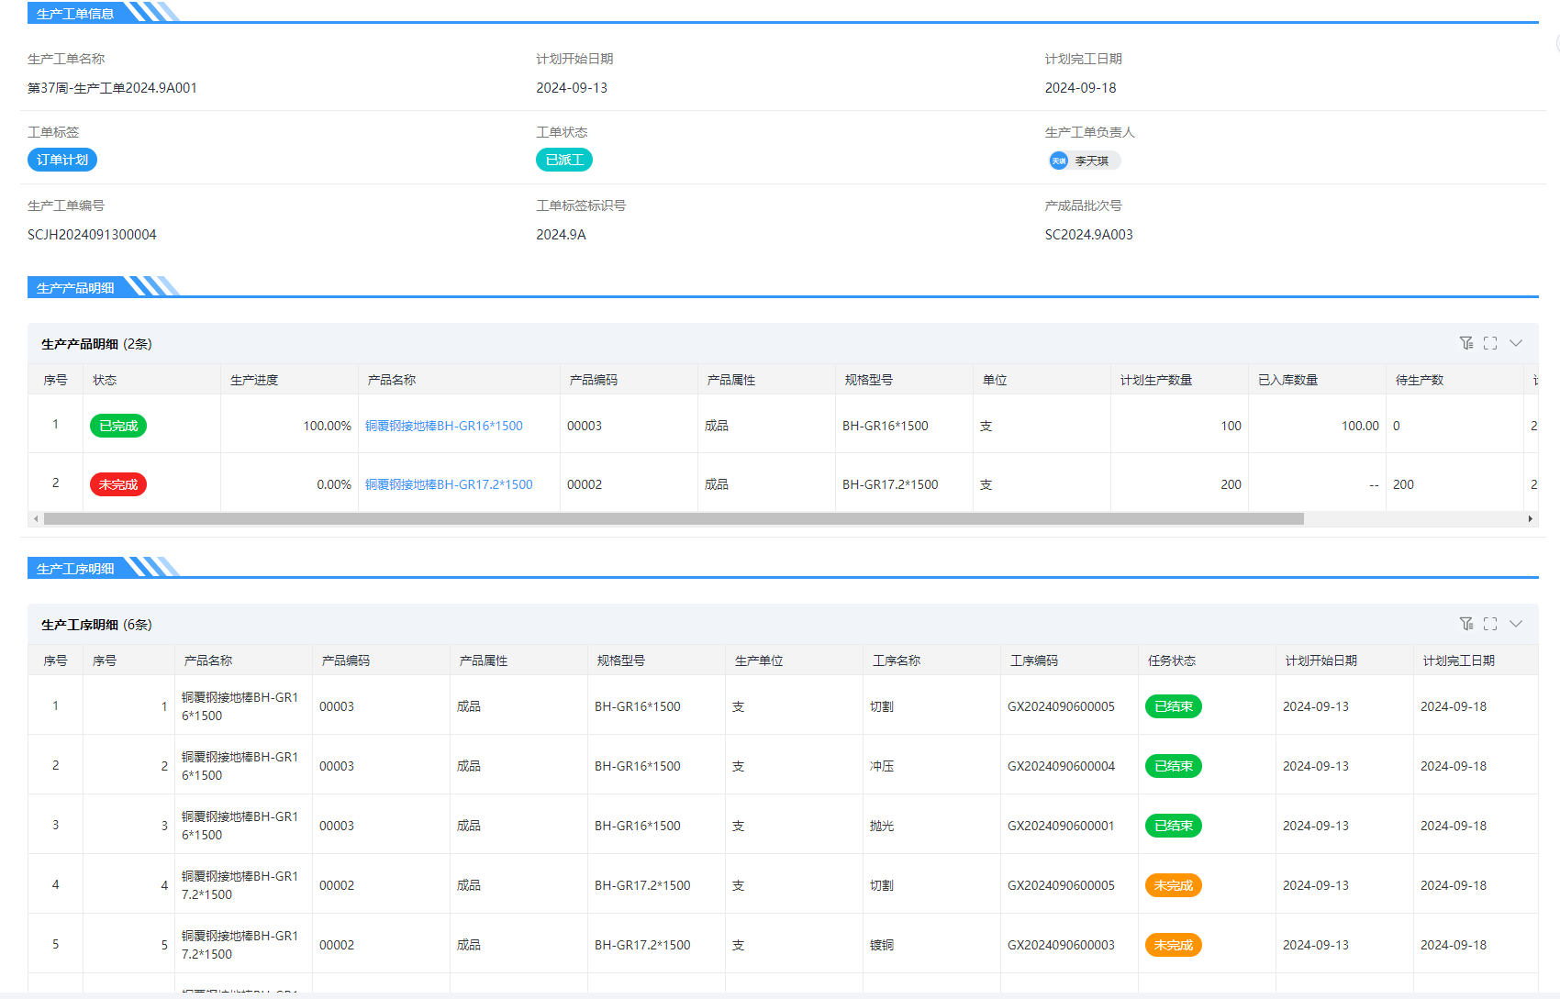The image size is (1560, 999).
Task: Select the 生产进度 column header
Action: (254, 380)
